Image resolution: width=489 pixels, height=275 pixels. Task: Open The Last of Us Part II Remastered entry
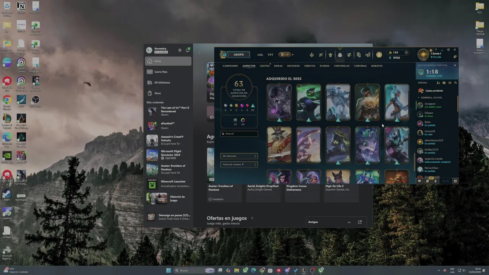pyautogui.click(x=168, y=111)
